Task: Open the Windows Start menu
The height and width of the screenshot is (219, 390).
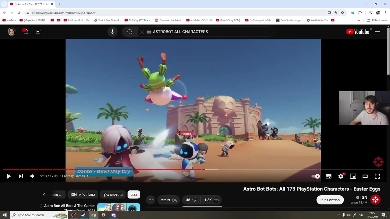Action: click(x=5, y=215)
